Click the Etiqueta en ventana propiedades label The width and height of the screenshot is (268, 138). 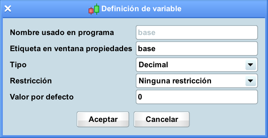coord(71,49)
